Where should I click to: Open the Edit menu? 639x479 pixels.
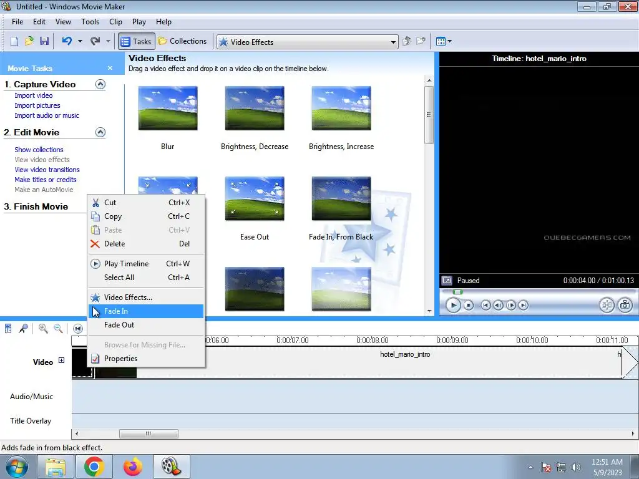(x=39, y=22)
